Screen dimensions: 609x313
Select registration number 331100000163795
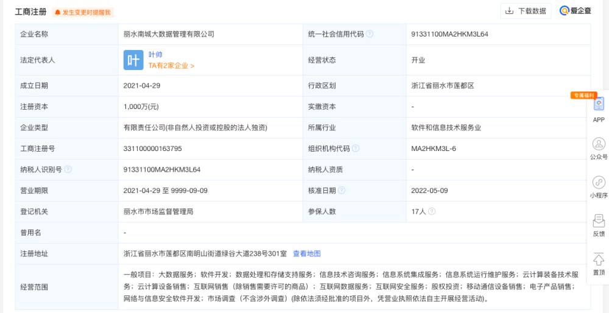point(153,149)
